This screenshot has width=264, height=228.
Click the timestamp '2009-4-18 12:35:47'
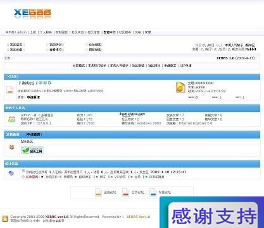168,172
